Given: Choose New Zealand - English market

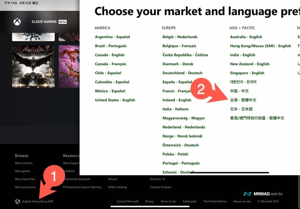Looking at the screenshot, I should [x=250, y=64].
